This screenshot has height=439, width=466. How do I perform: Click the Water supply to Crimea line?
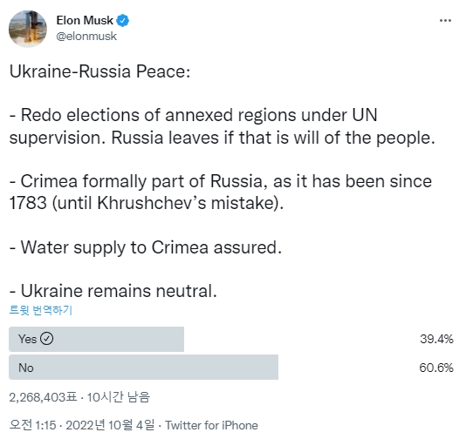pos(146,247)
